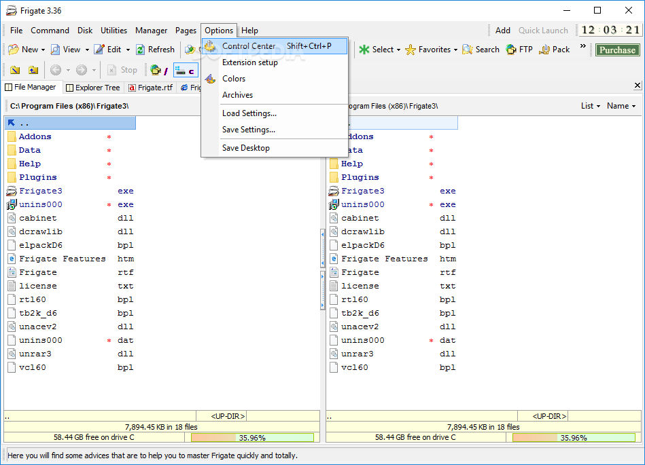645x465 pixels.
Task: Open the Command menu
Action: [x=50, y=31]
